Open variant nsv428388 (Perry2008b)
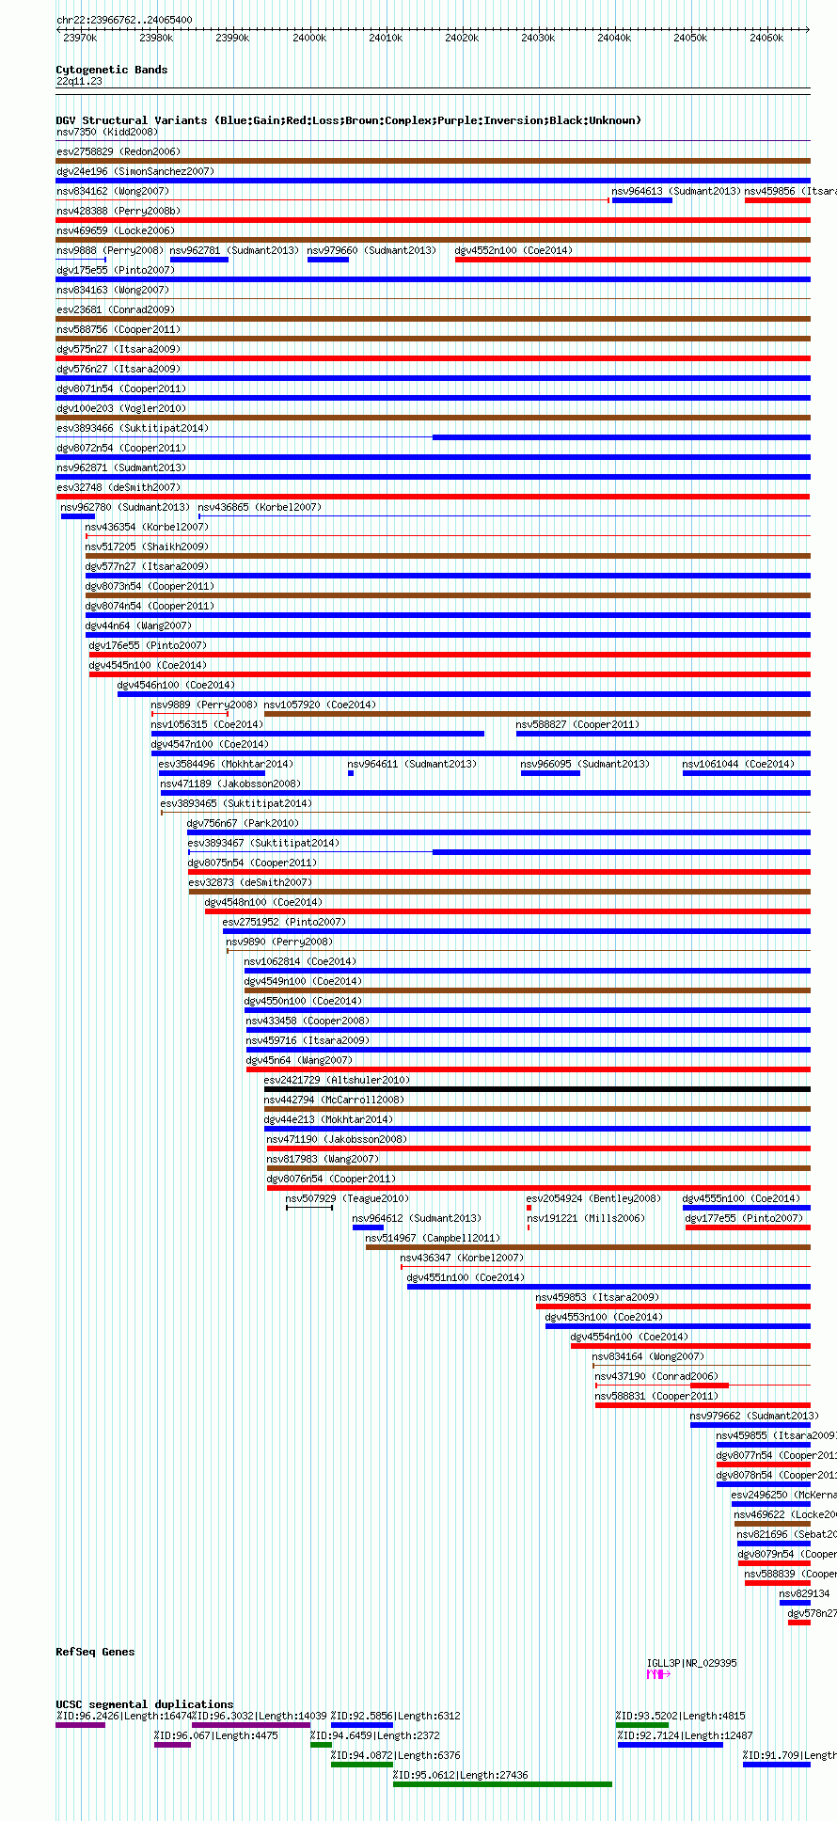This screenshot has width=837, height=1821. click(x=433, y=220)
